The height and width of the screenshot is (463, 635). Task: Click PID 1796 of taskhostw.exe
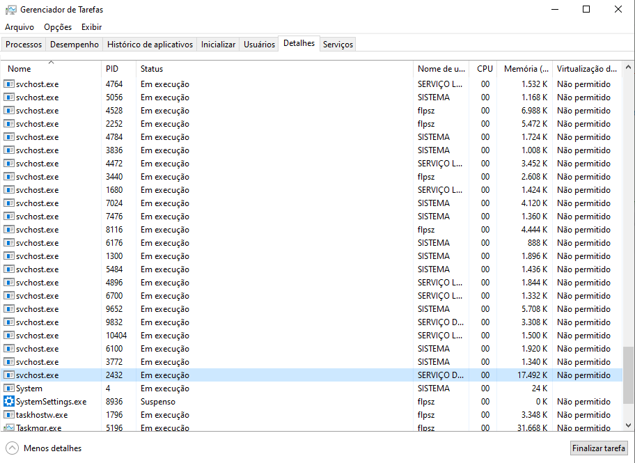pos(114,415)
